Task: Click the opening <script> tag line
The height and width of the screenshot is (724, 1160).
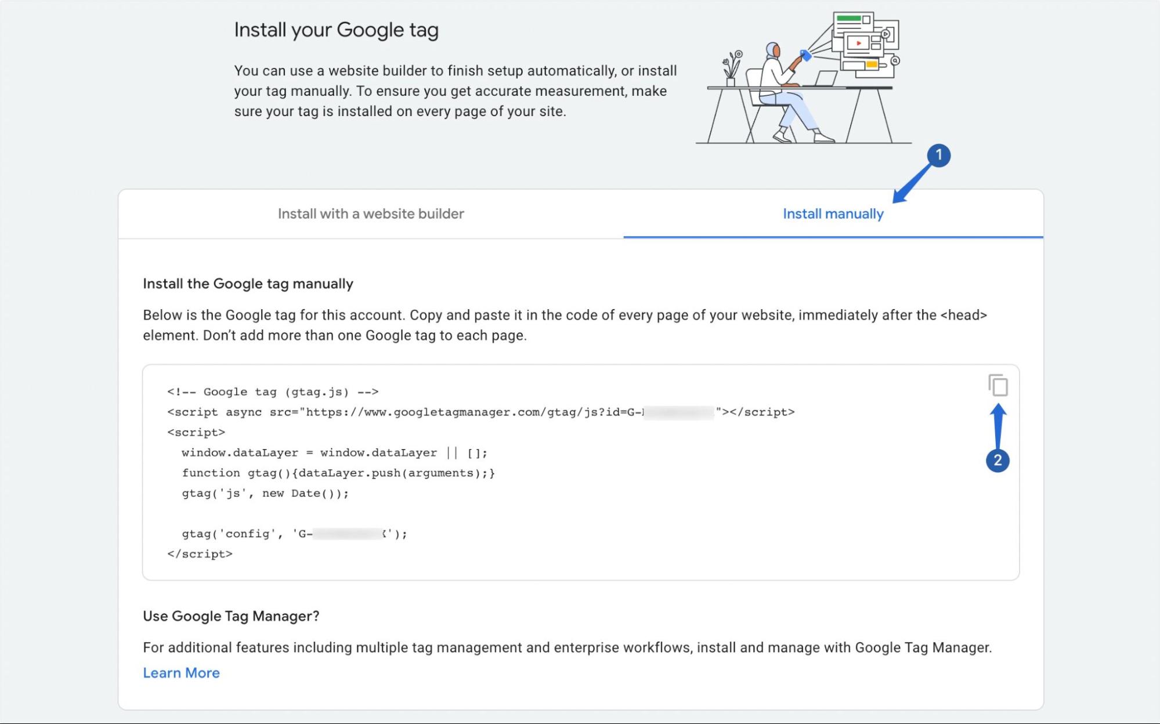Action: coord(196,432)
